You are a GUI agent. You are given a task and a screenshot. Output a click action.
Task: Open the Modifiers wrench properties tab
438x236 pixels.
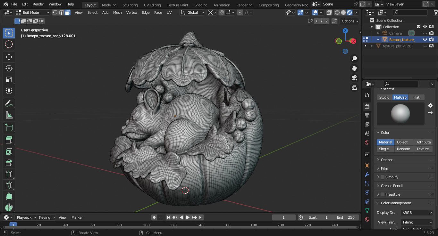(367, 175)
